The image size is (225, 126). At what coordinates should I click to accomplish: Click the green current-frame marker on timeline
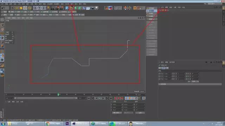click(58, 94)
